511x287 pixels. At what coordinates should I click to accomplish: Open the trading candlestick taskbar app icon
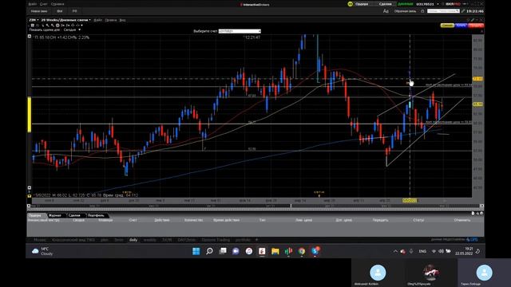click(288, 251)
